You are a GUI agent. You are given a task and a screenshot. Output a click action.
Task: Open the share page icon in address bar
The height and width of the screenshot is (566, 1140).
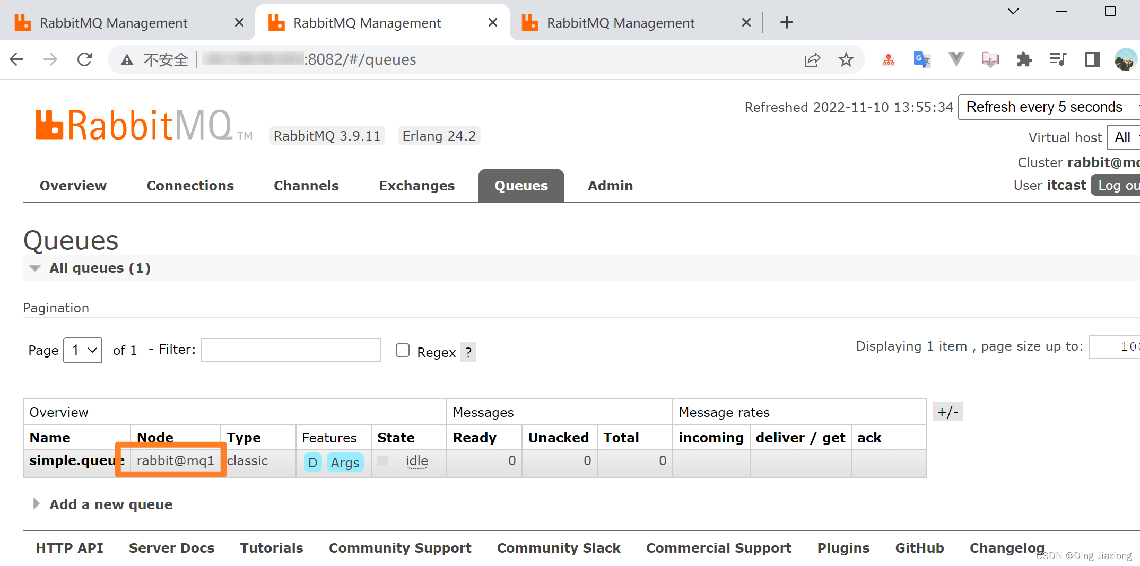(812, 60)
